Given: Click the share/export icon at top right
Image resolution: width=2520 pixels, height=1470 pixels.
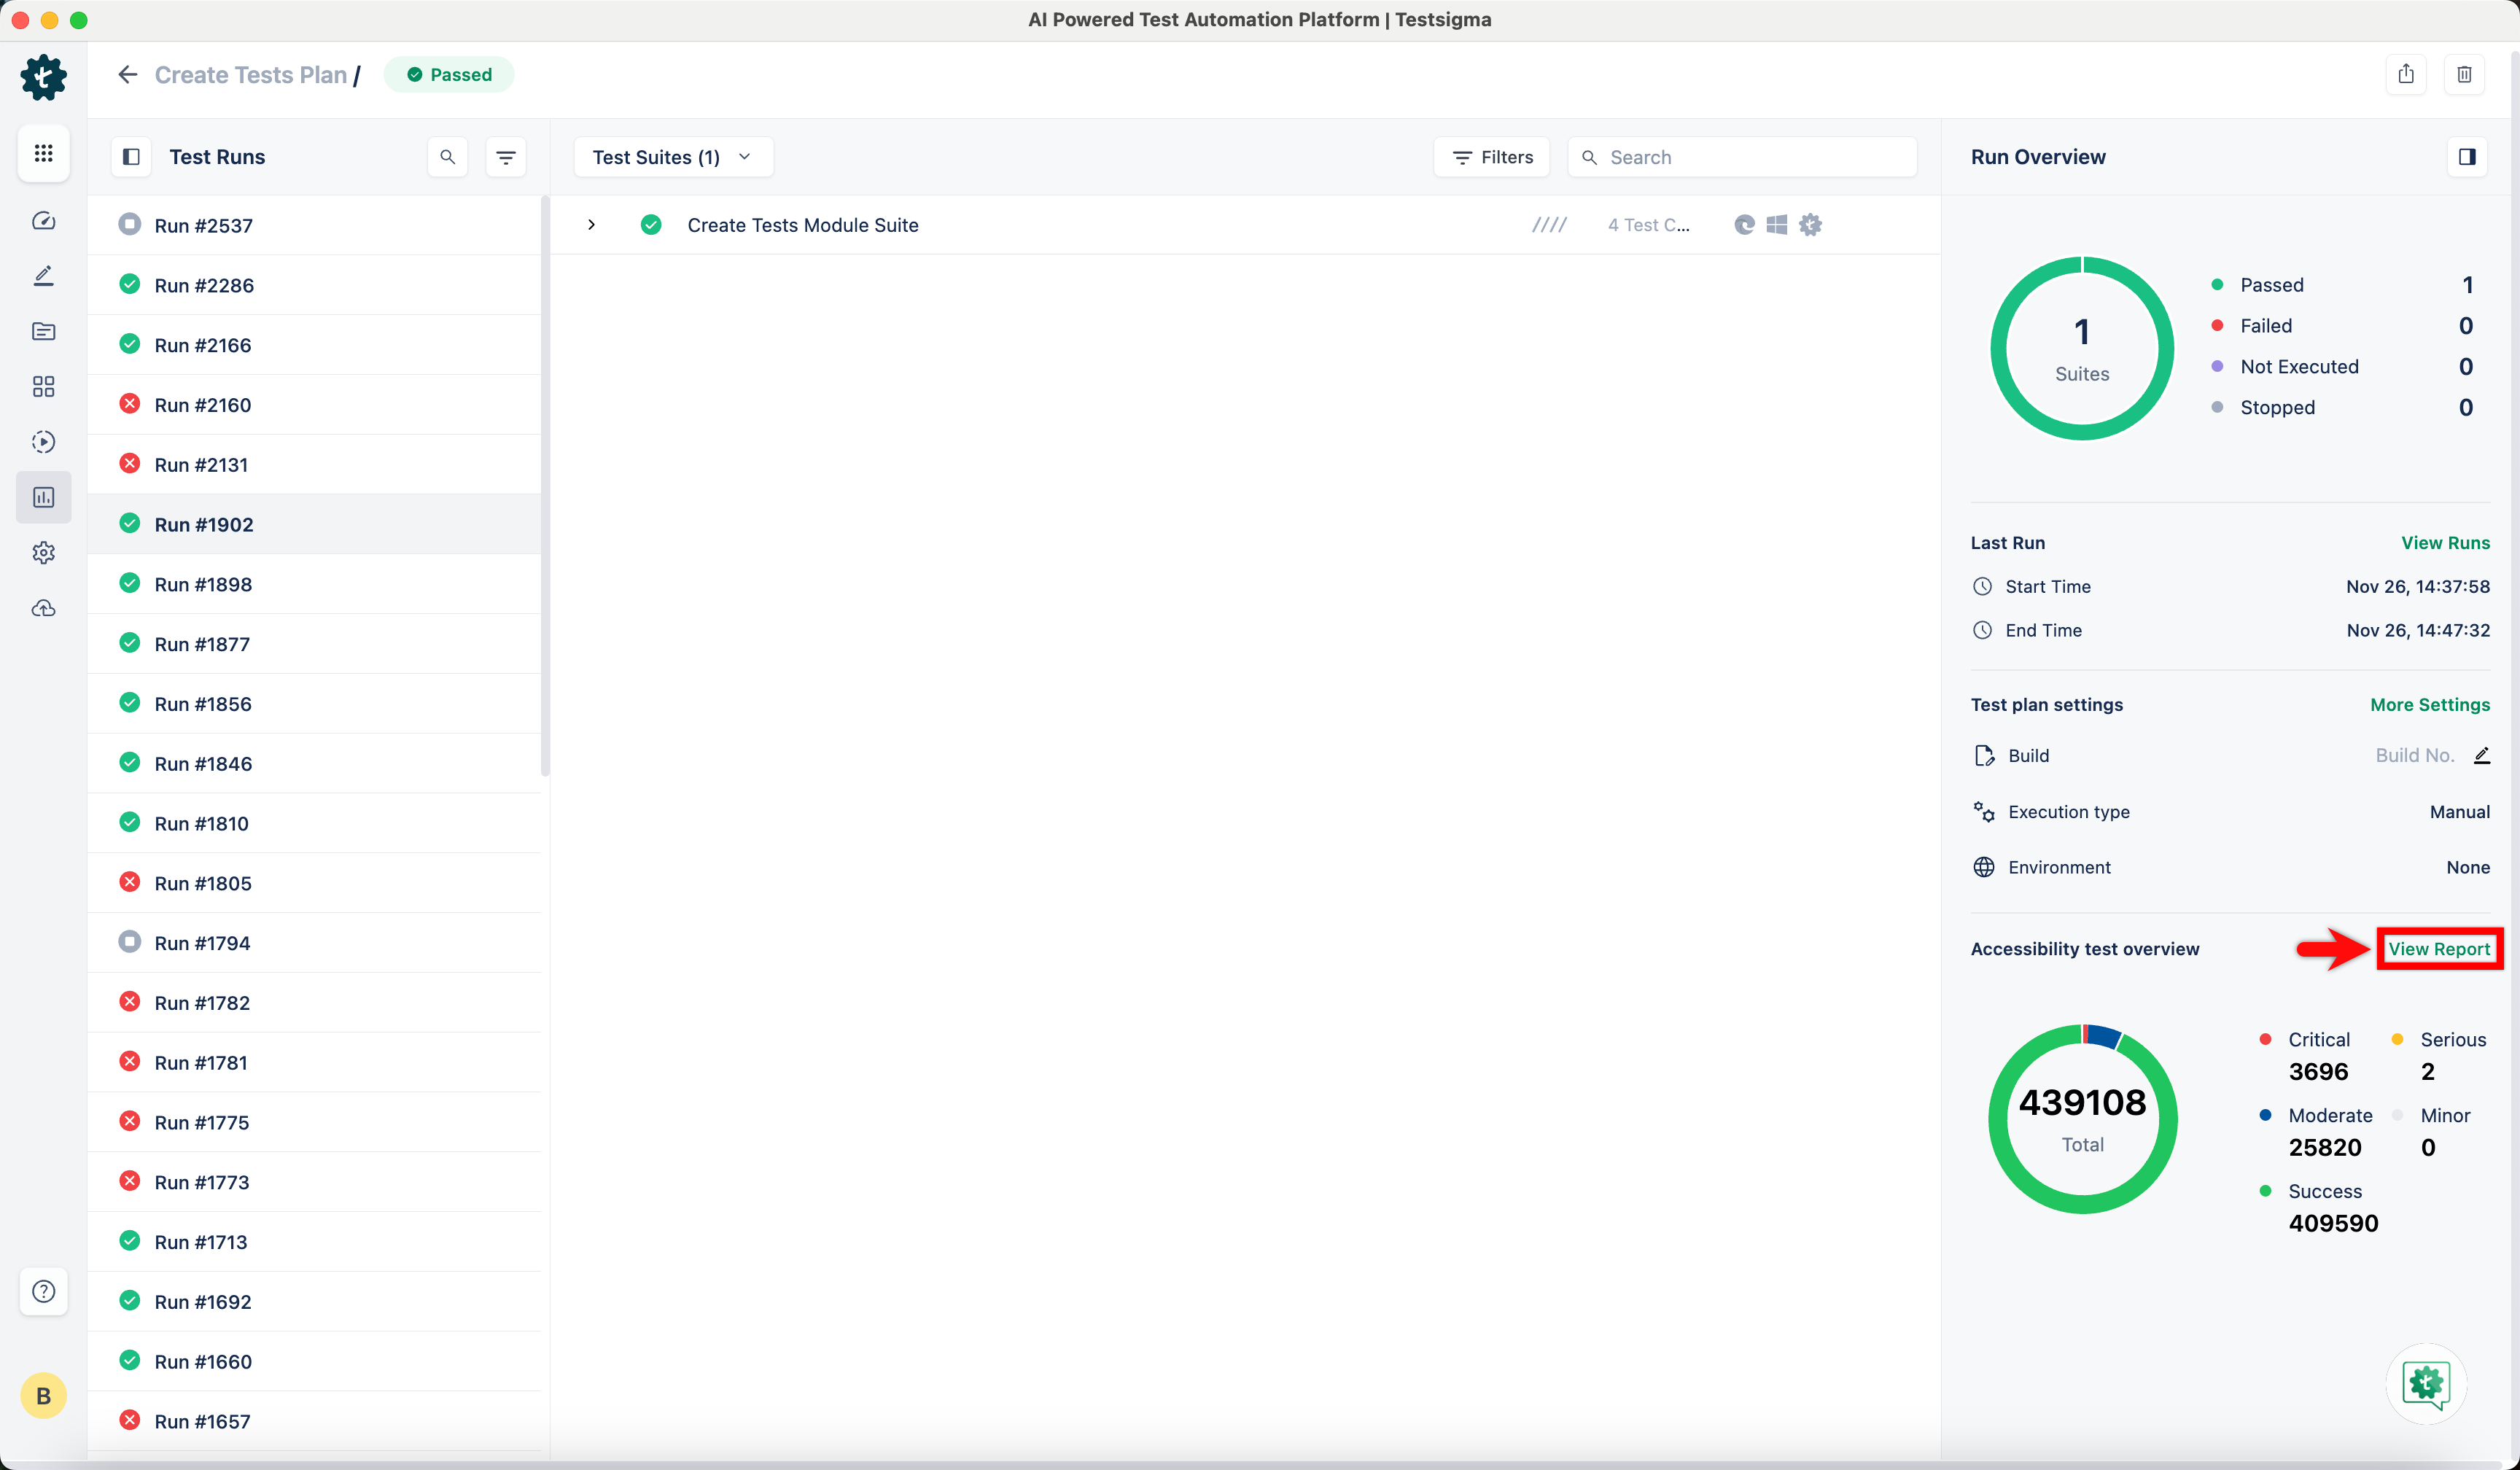Looking at the screenshot, I should 2406,74.
